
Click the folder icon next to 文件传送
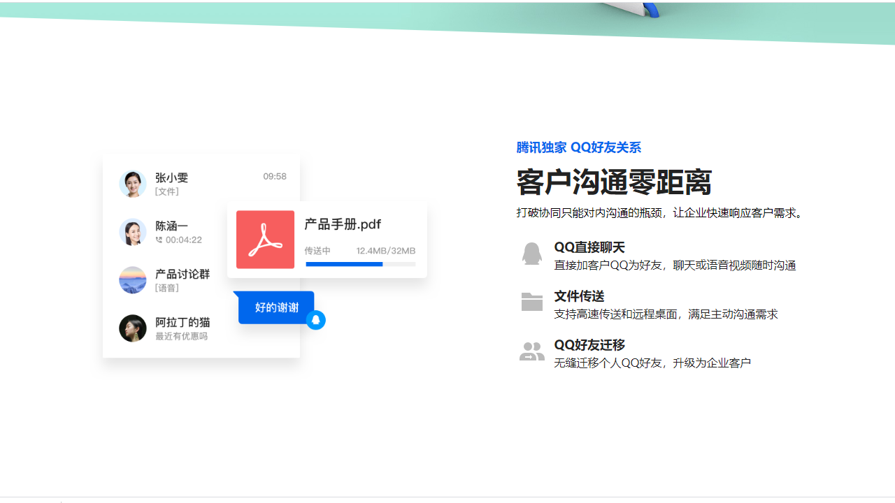532,301
